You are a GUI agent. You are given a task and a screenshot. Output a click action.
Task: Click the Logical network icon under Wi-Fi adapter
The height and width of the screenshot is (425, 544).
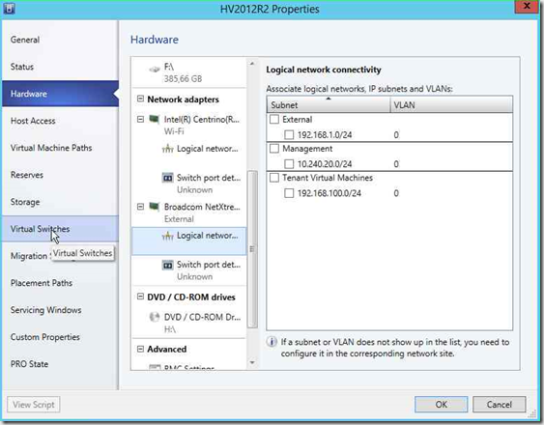(167, 149)
